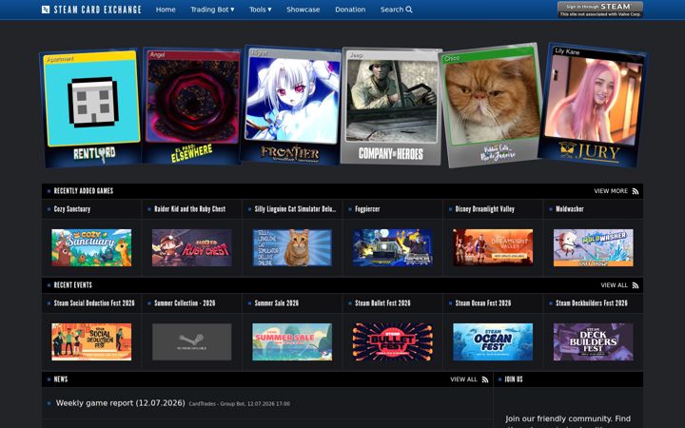
Task: Open Weekly game report (12.07.2026) article
Action: pos(121,403)
